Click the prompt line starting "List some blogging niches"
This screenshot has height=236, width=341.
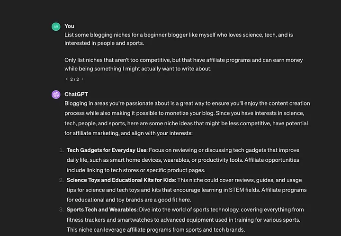point(179,35)
